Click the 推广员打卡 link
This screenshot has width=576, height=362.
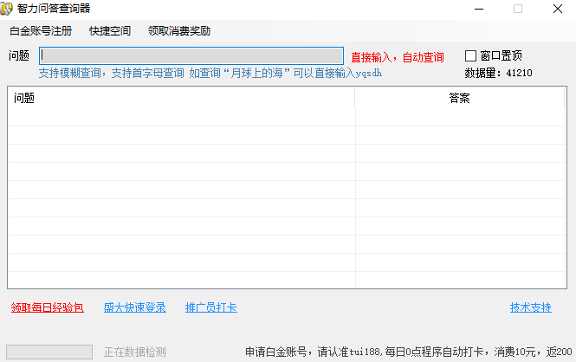210,307
